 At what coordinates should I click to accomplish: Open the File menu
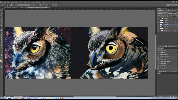[5, 2]
